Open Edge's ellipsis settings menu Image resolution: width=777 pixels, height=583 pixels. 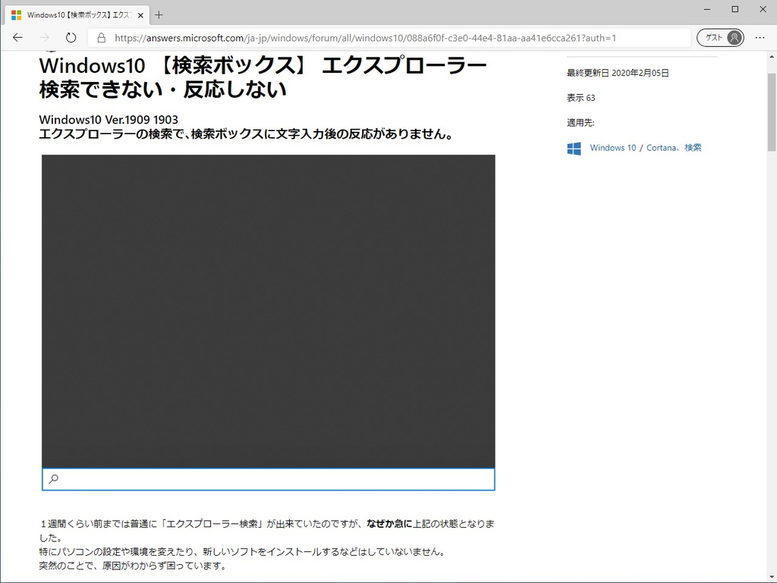click(x=760, y=37)
